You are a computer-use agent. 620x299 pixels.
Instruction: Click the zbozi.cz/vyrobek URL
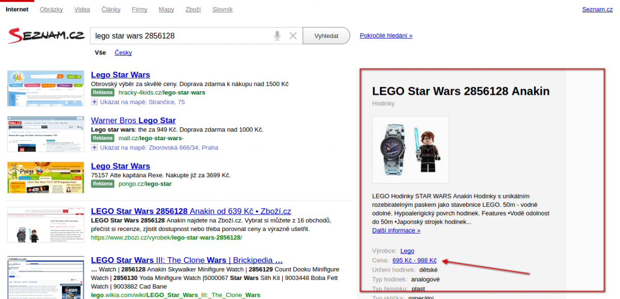pyautogui.click(x=166, y=238)
